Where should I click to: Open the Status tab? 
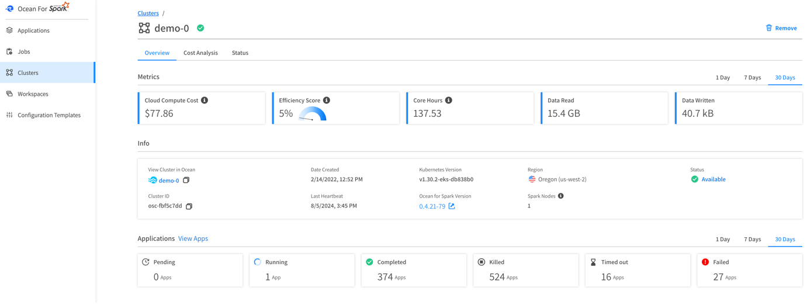[x=240, y=53]
